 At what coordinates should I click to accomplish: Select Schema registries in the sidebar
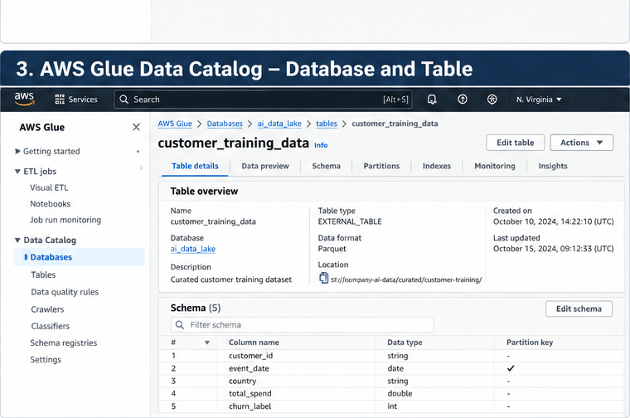64,343
